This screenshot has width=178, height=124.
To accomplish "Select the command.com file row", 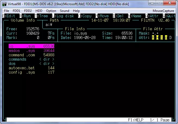I will pyautogui.click(x=31, y=55).
